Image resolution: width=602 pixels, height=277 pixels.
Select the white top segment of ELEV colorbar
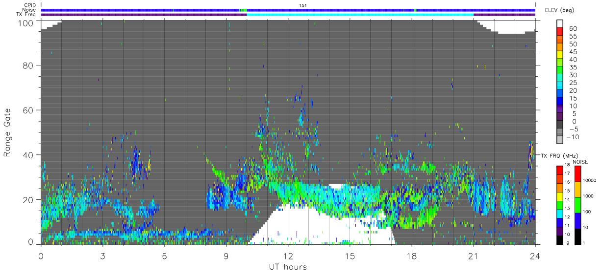click(560, 24)
